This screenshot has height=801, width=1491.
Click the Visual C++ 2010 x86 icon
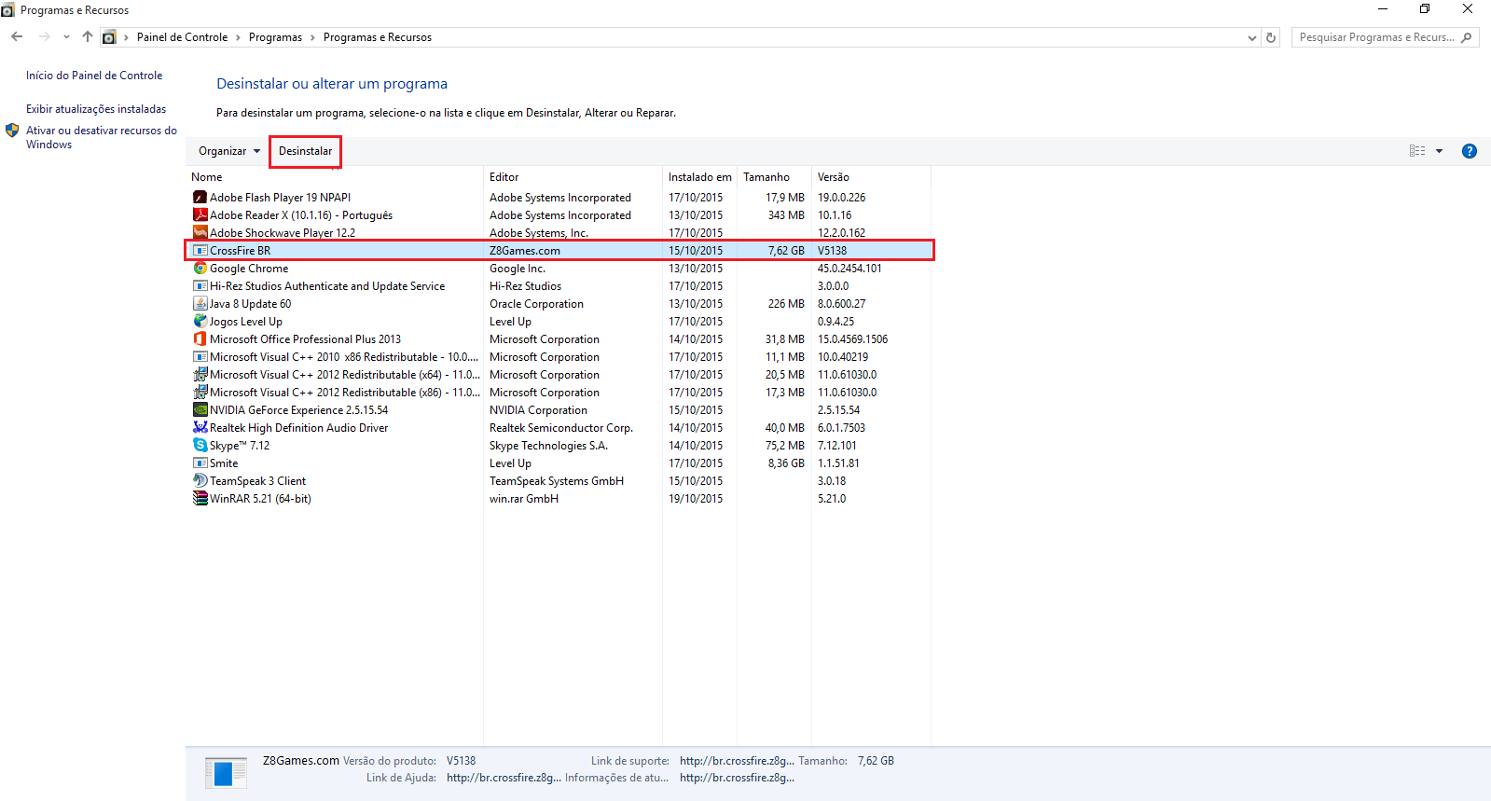point(200,357)
